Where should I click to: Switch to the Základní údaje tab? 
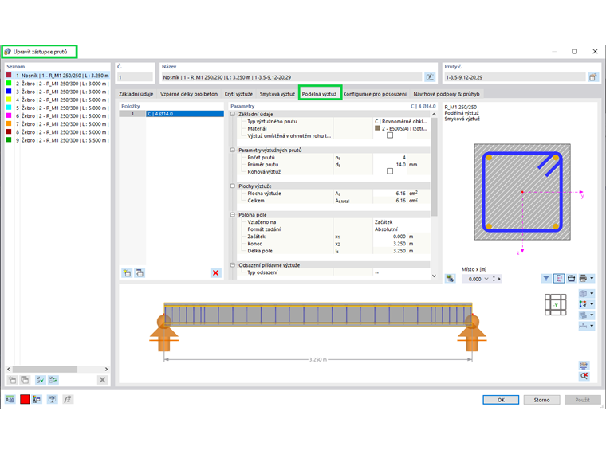pos(136,94)
